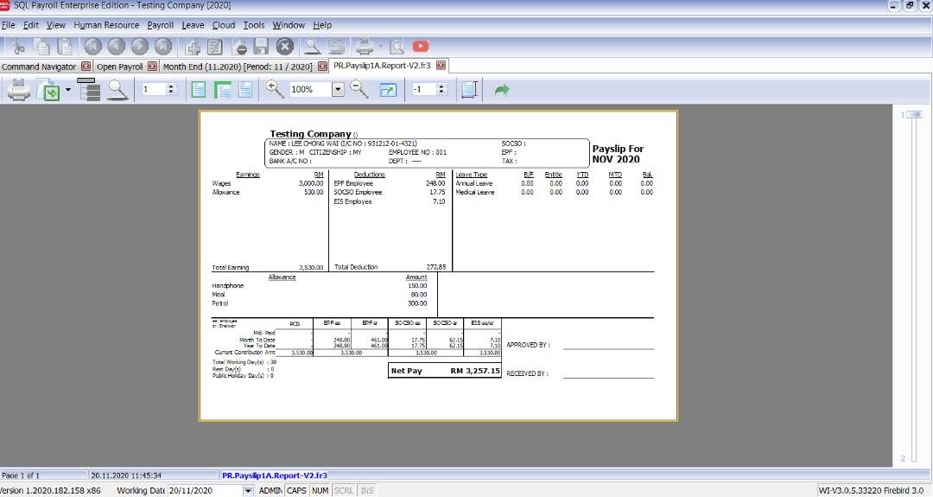Toggle fullscreen preview icon
933x497 pixels.
388,90
